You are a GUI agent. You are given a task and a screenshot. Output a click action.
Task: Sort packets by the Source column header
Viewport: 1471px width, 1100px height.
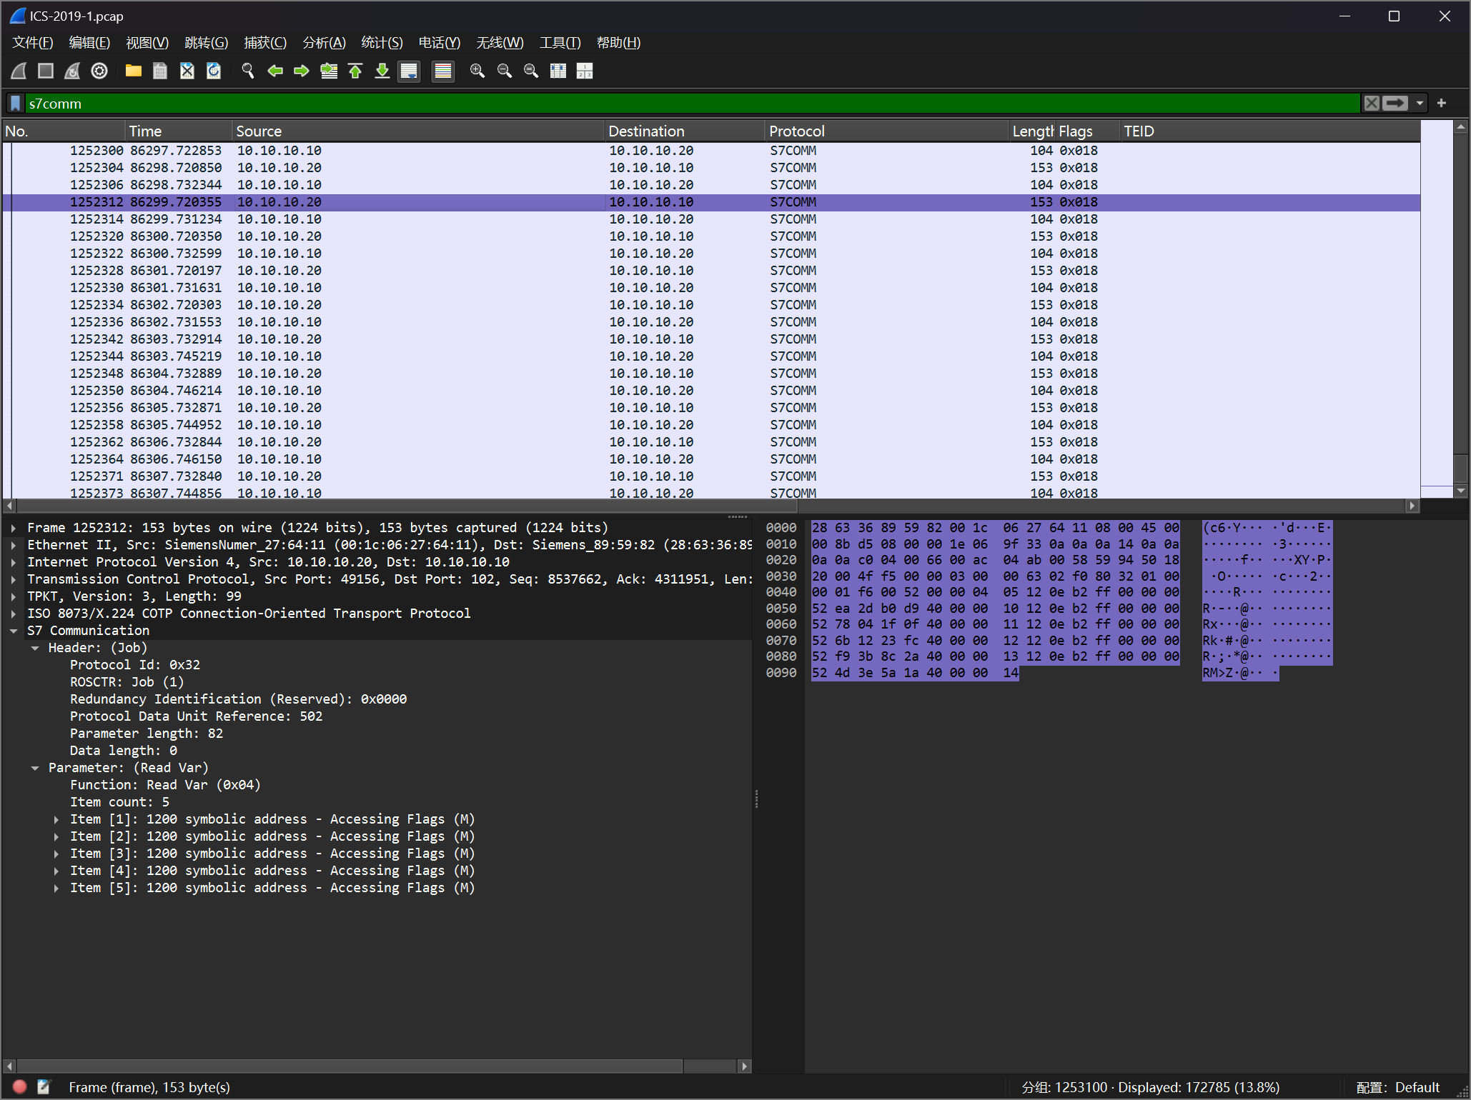coord(418,131)
